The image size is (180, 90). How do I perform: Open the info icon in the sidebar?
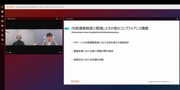pyautogui.click(x=2, y=35)
